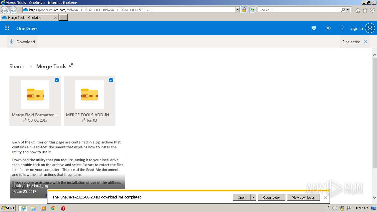Click the account avatar icon

(370, 28)
